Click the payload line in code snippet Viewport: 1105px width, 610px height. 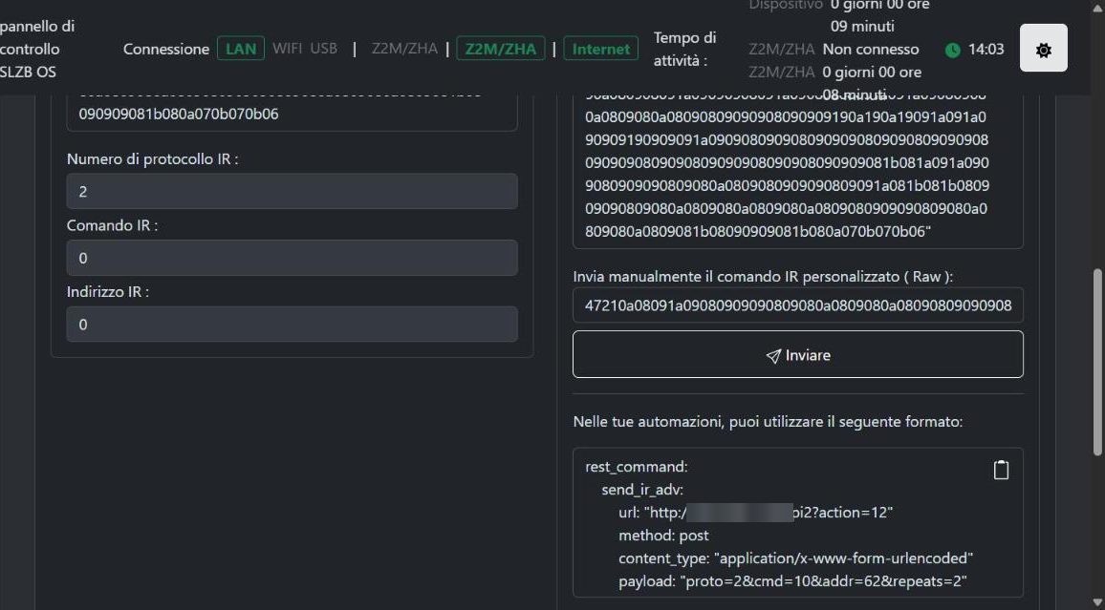coord(792,581)
